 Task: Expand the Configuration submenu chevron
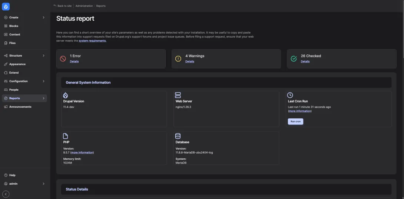tap(43, 81)
